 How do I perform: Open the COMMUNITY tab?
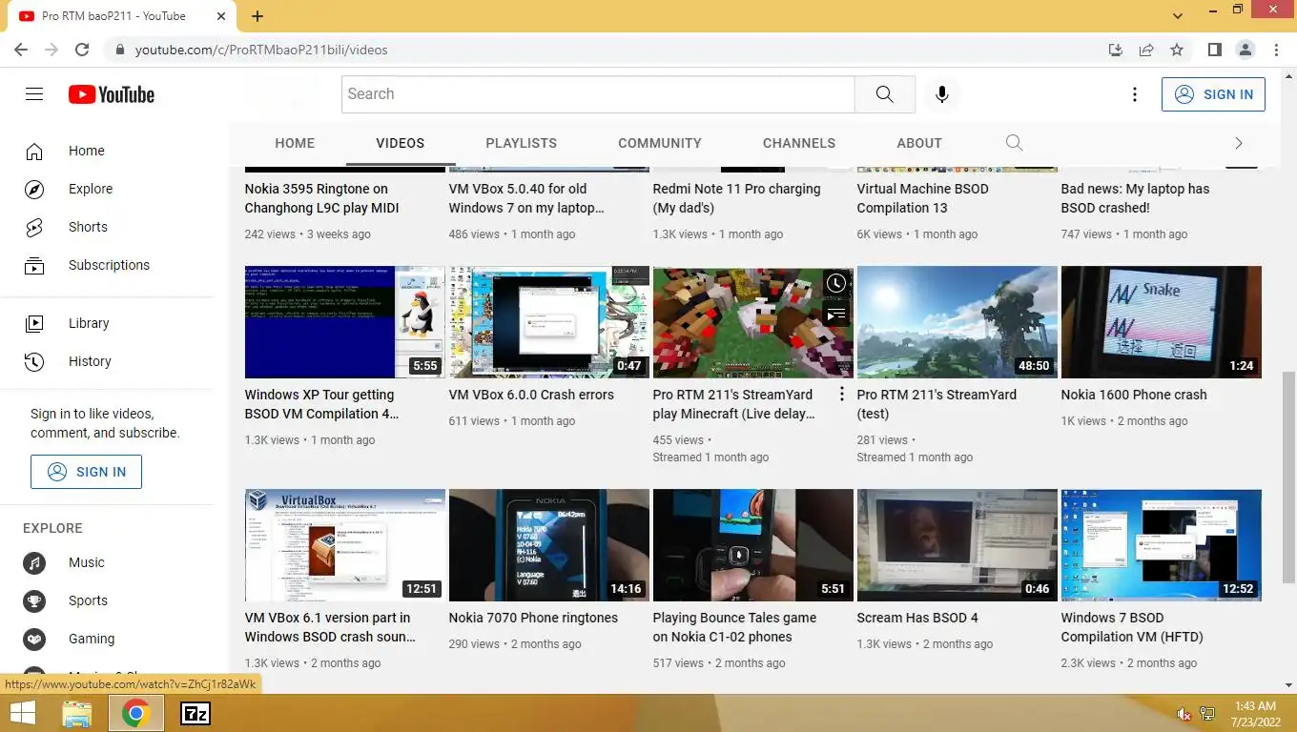(660, 143)
